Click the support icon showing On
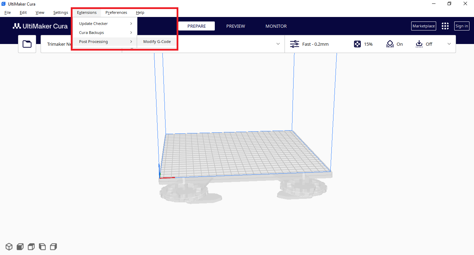The image size is (474, 255). click(390, 44)
